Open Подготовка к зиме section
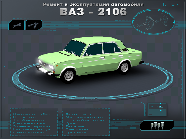 point(29,123)
